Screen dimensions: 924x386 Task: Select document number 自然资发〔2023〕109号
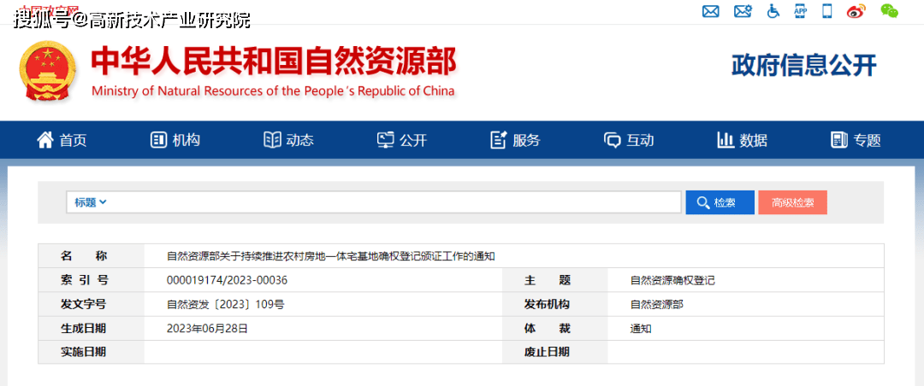(x=226, y=304)
